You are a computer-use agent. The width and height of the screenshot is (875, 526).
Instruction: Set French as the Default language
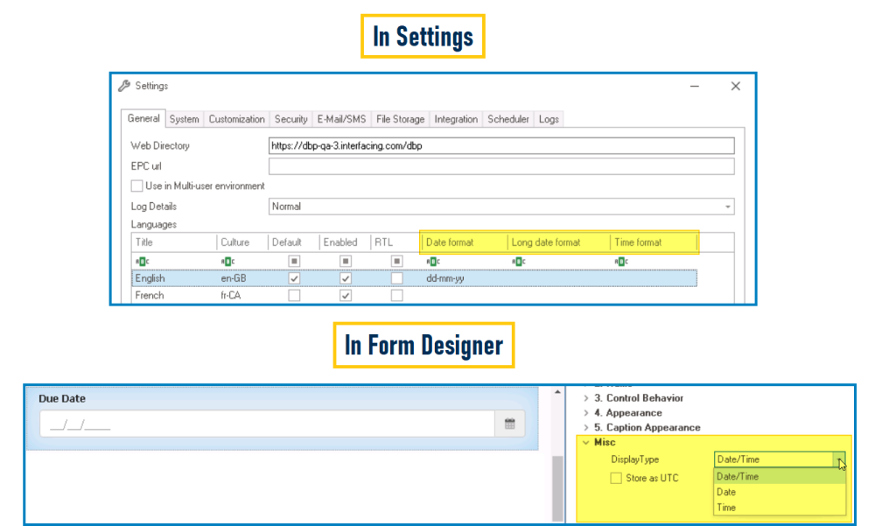click(x=294, y=295)
